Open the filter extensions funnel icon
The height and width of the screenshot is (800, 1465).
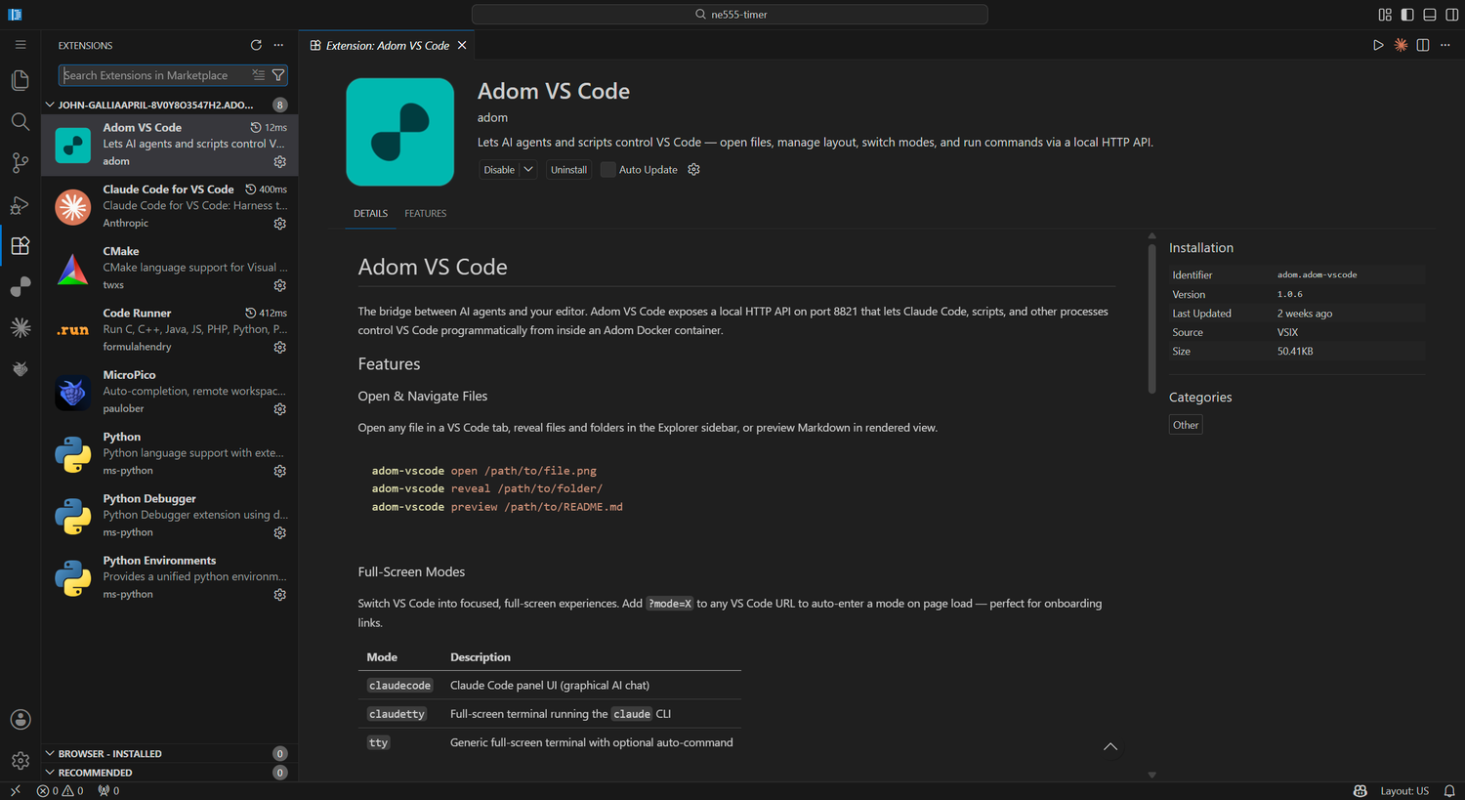click(278, 75)
